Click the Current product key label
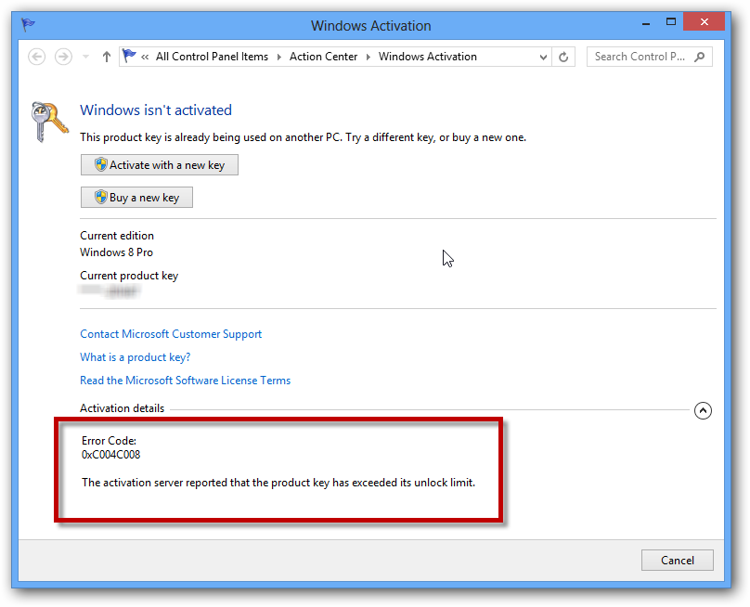The width and height of the screenshot is (750, 607). pyautogui.click(x=129, y=276)
